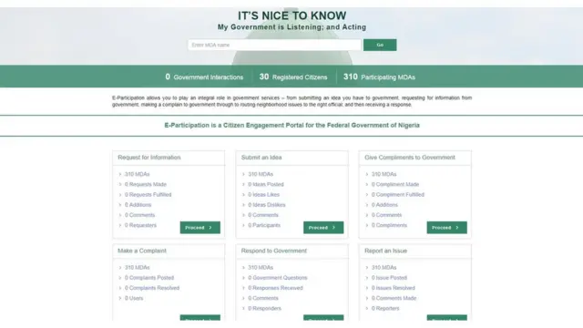The width and height of the screenshot is (583, 328).
Task: Click the chevron beside '0 Compliment Made'
Action: point(367,184)
